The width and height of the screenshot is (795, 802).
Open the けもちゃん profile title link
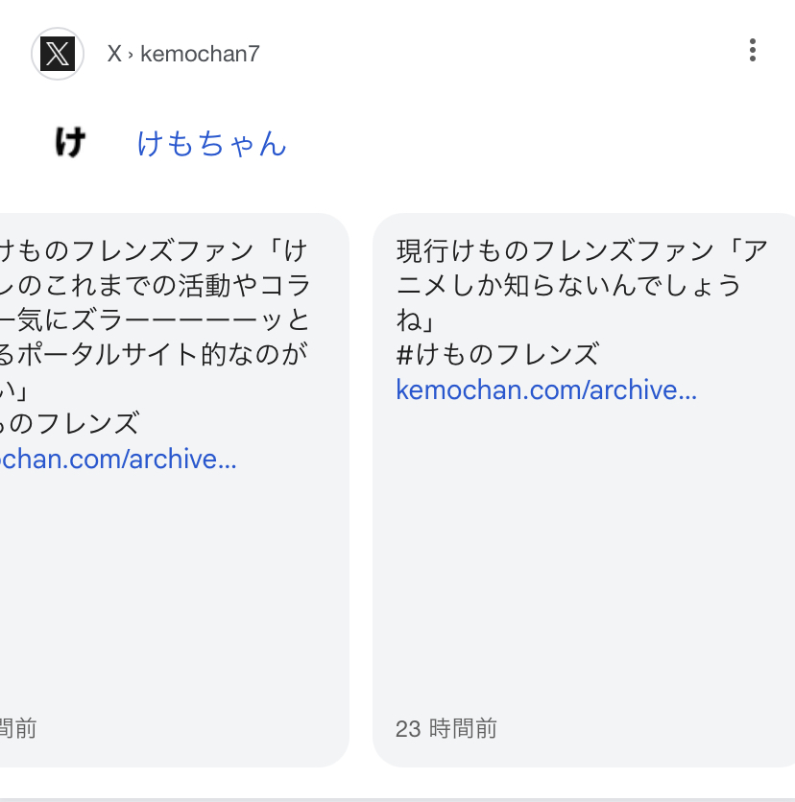(x=211, y=143)
